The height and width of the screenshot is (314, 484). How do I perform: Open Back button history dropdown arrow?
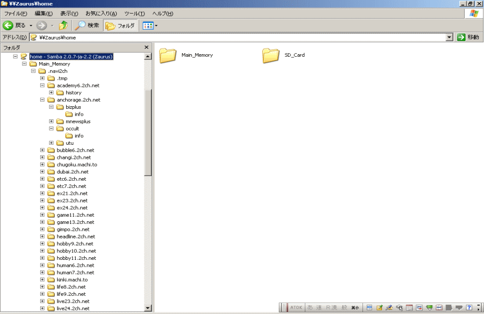31,26
